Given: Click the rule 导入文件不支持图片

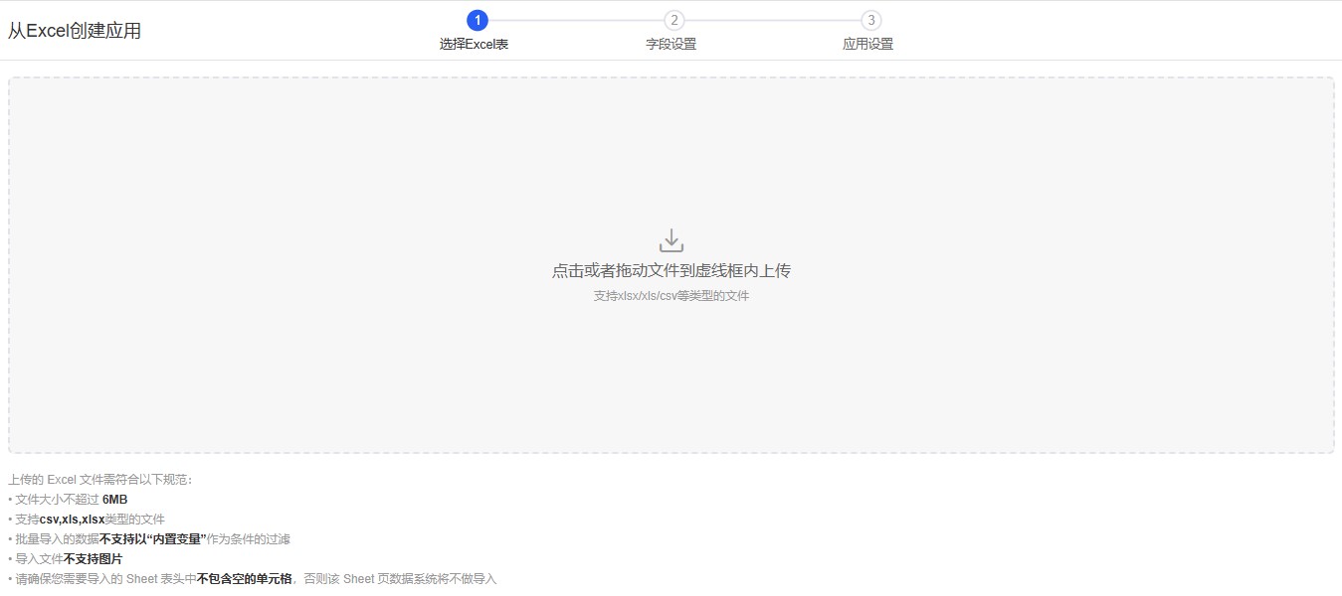Looking at the screenshot, I should point(66,559).
